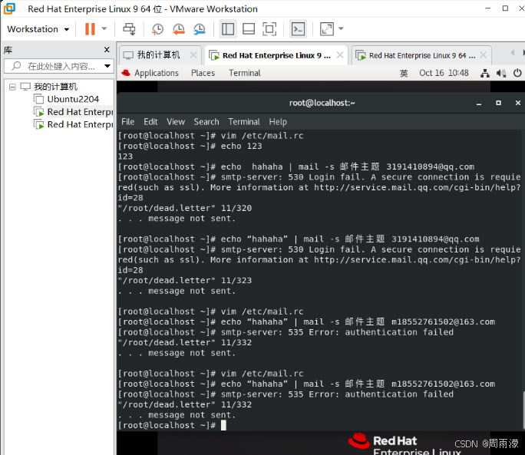Click the power icon in the top bar
Screen dimensions: 525x455
pos(517,73)
